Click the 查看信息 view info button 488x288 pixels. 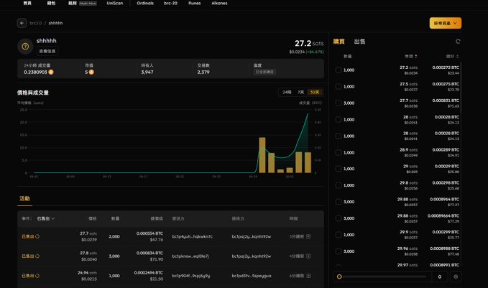[47, 51]
